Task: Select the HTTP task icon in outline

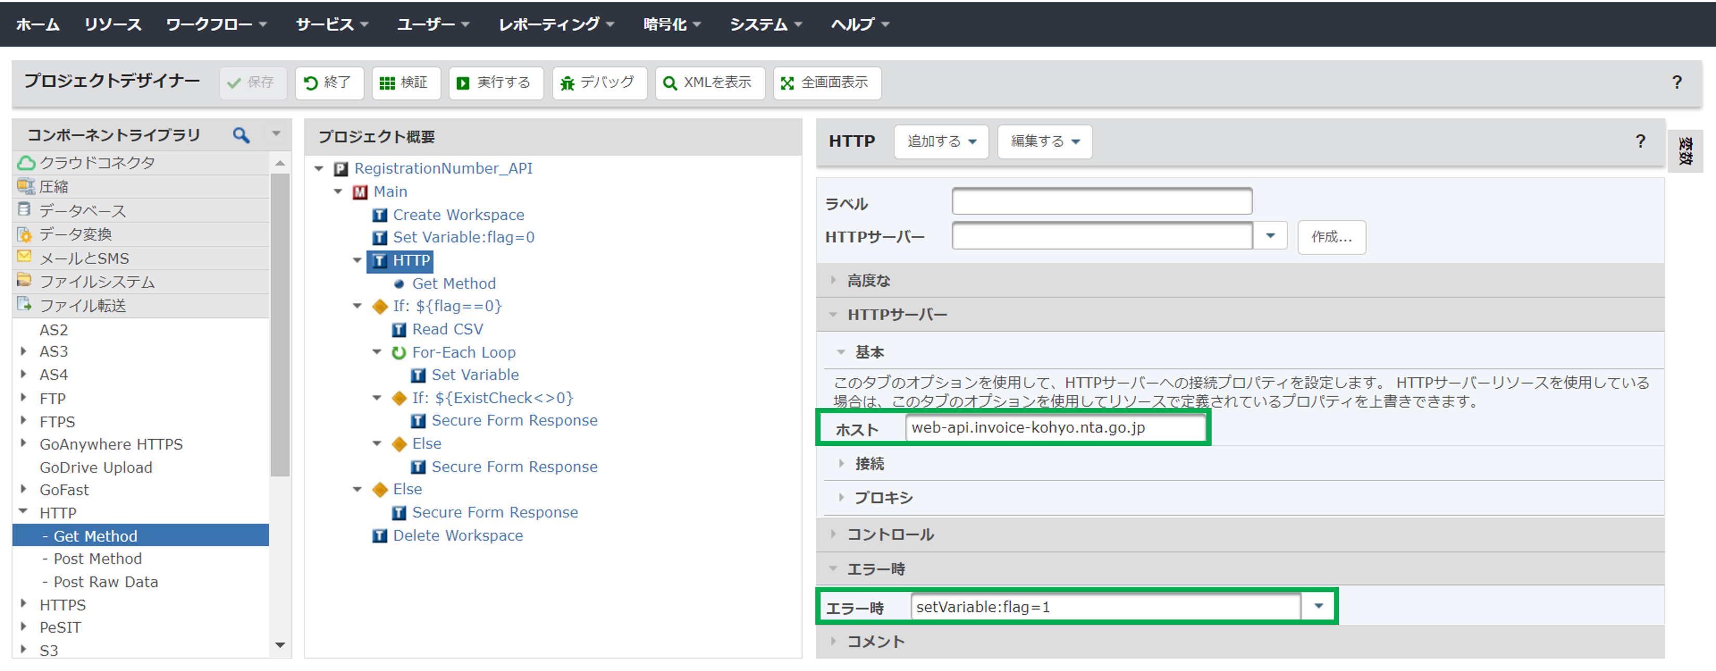Action: point(380,261)
